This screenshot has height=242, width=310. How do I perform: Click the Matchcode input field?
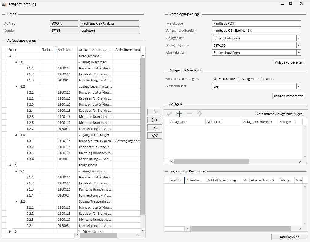pyautogui.click(x=257, y=23)
